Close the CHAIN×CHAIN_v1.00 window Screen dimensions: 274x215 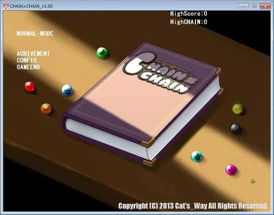tap(265, 6)
